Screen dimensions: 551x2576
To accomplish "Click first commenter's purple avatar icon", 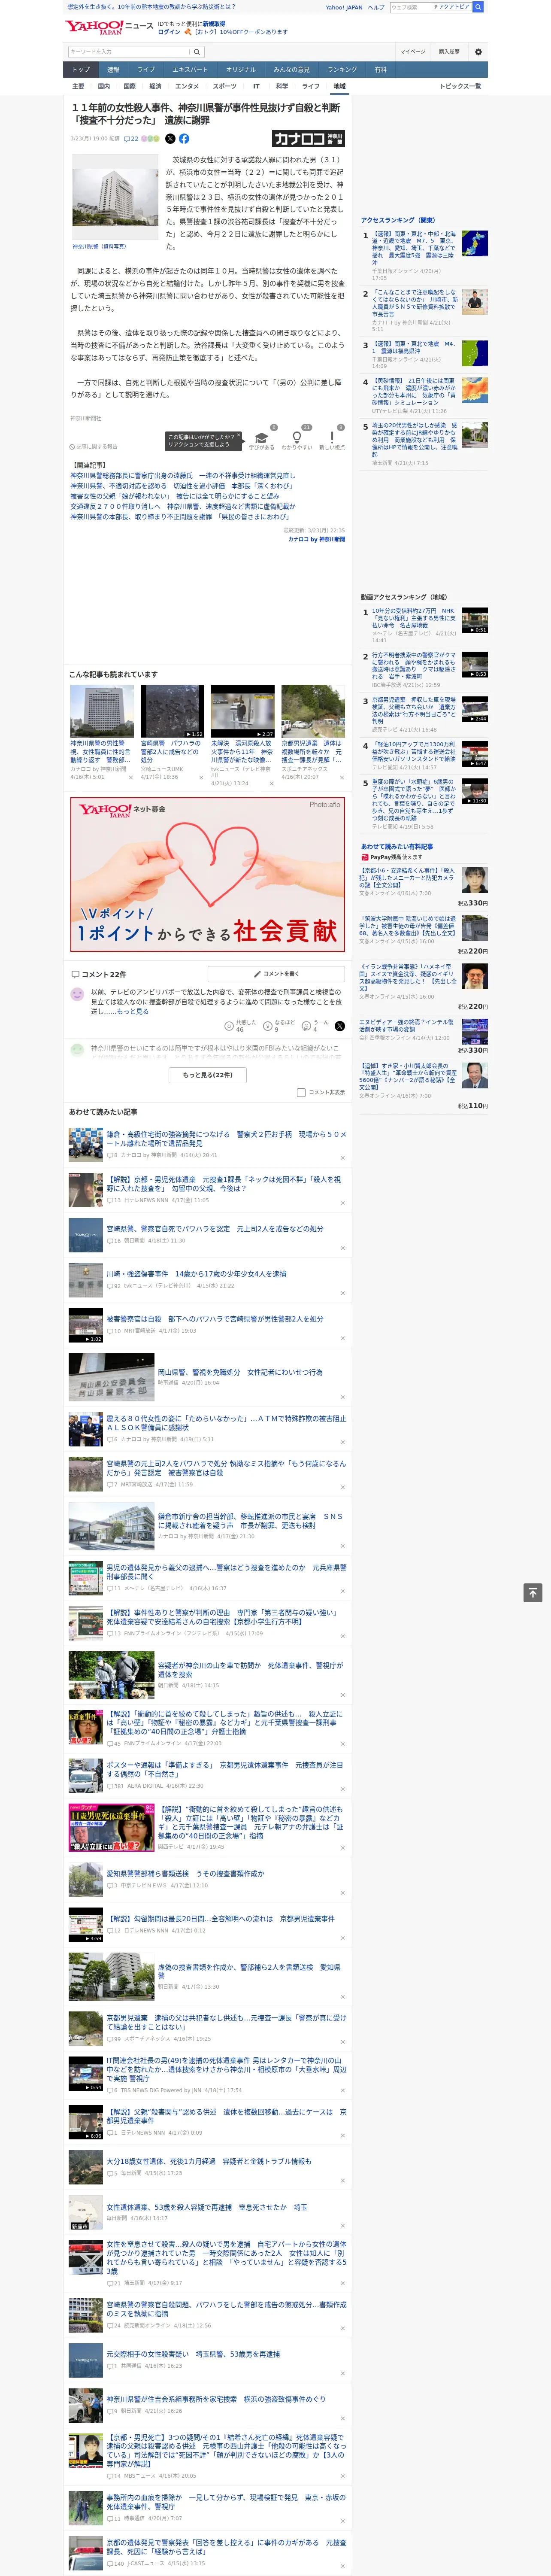I will pyautogui.click(x=77, y=994).
